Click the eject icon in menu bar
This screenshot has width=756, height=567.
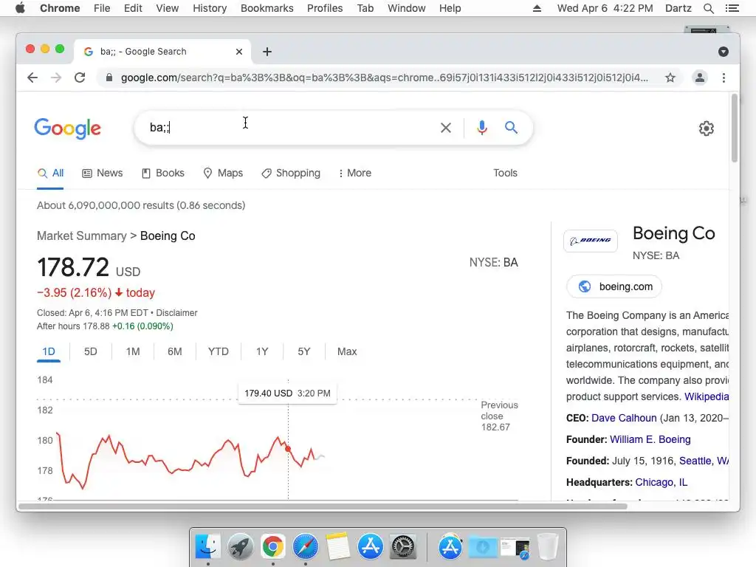click(x=537, y=8)
